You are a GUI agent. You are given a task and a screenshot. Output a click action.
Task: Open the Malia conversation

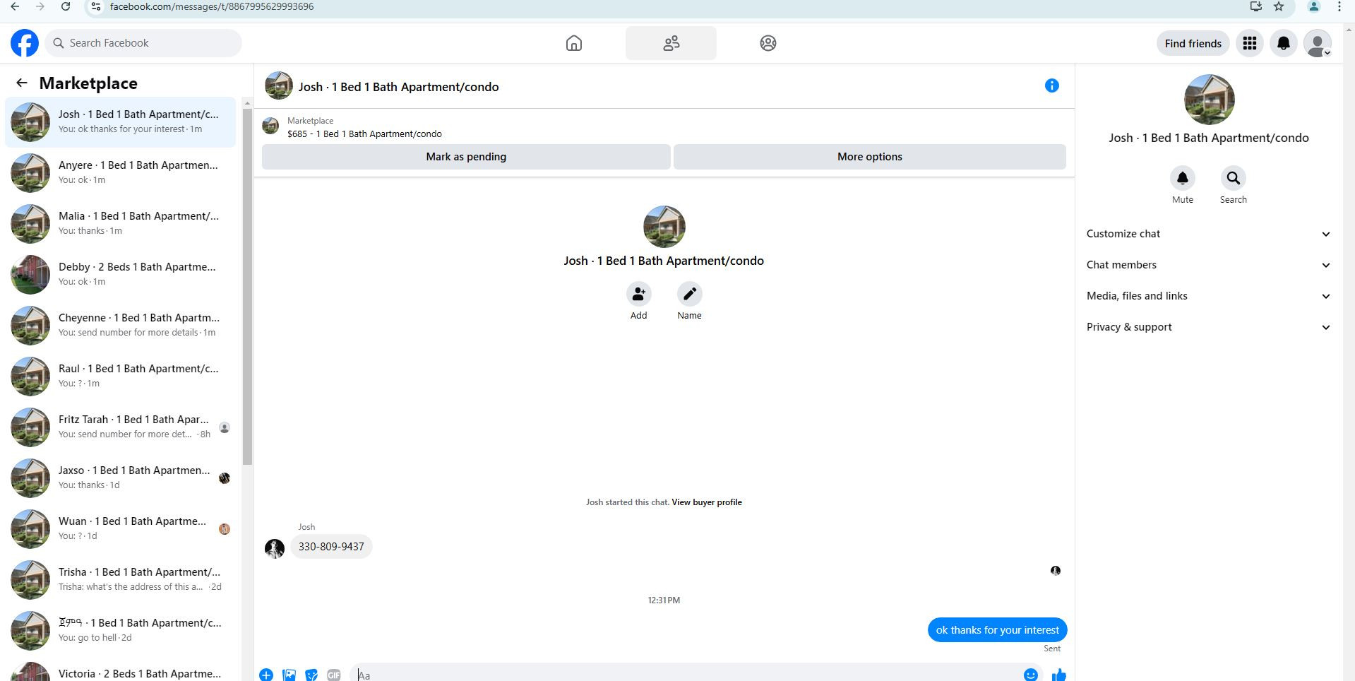pos(121,224)
